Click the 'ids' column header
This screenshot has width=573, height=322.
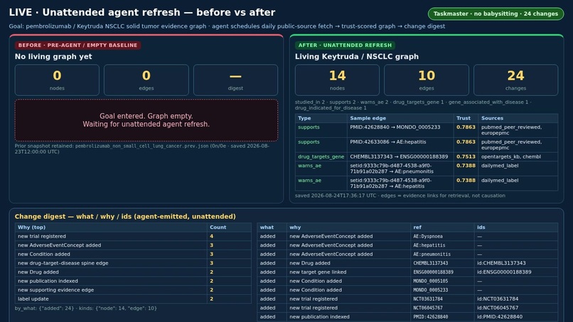(516, 227)
